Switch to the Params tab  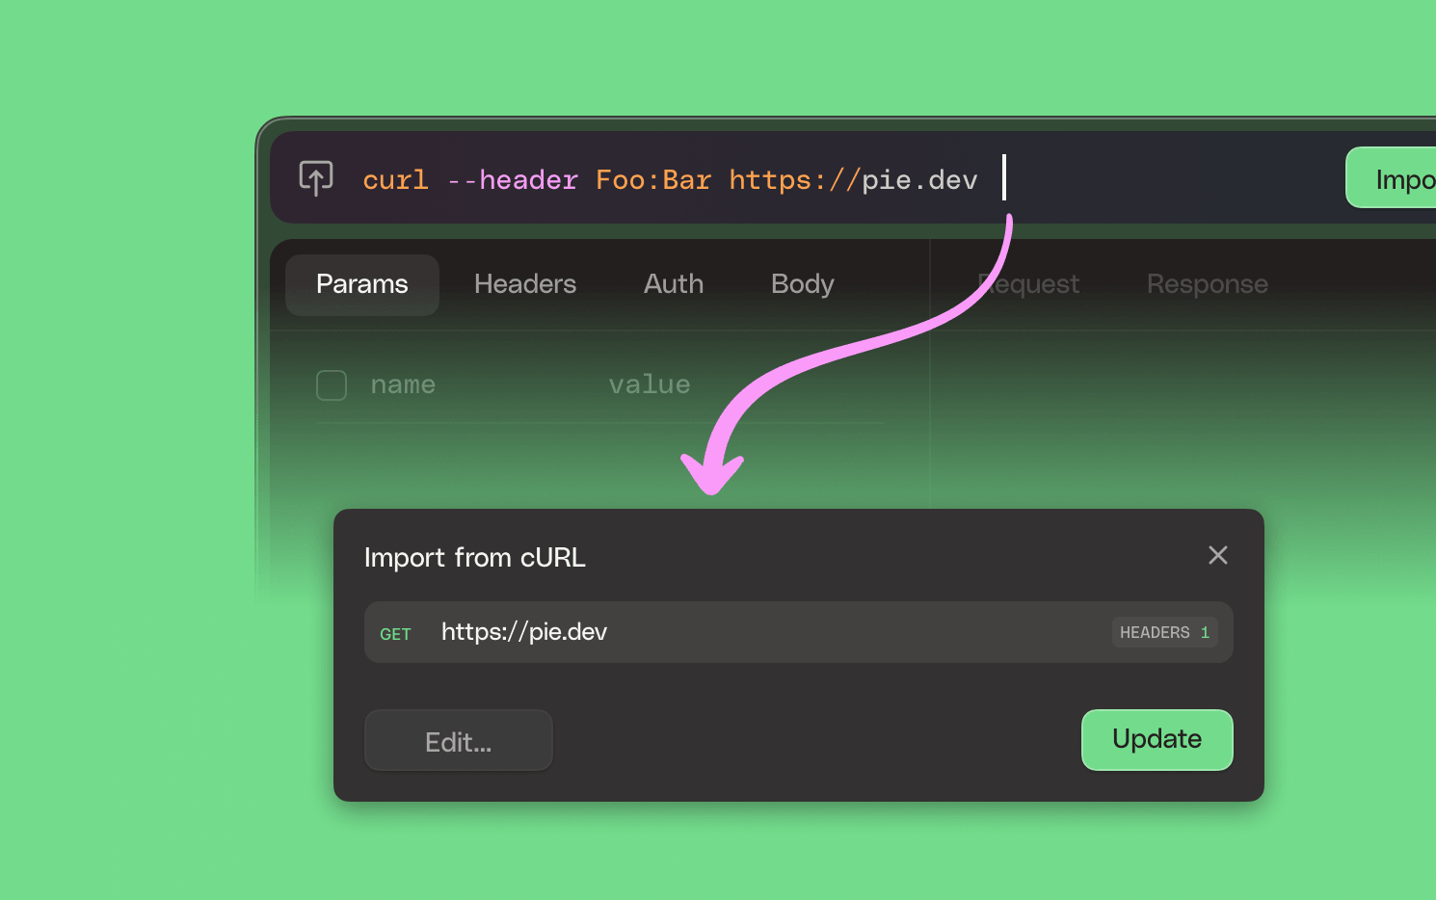point(362,284)
